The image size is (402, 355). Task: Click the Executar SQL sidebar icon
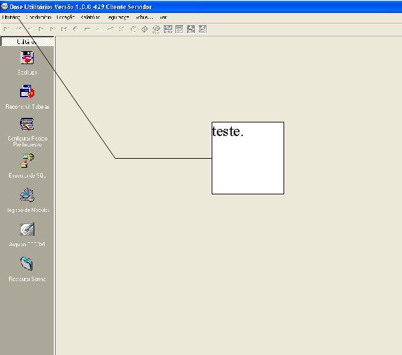click(x=27, y=161)
